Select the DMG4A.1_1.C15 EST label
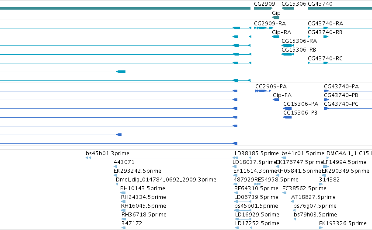Viewport: 372px width, 230px height. pyautogui.click(x=349, y=153)
